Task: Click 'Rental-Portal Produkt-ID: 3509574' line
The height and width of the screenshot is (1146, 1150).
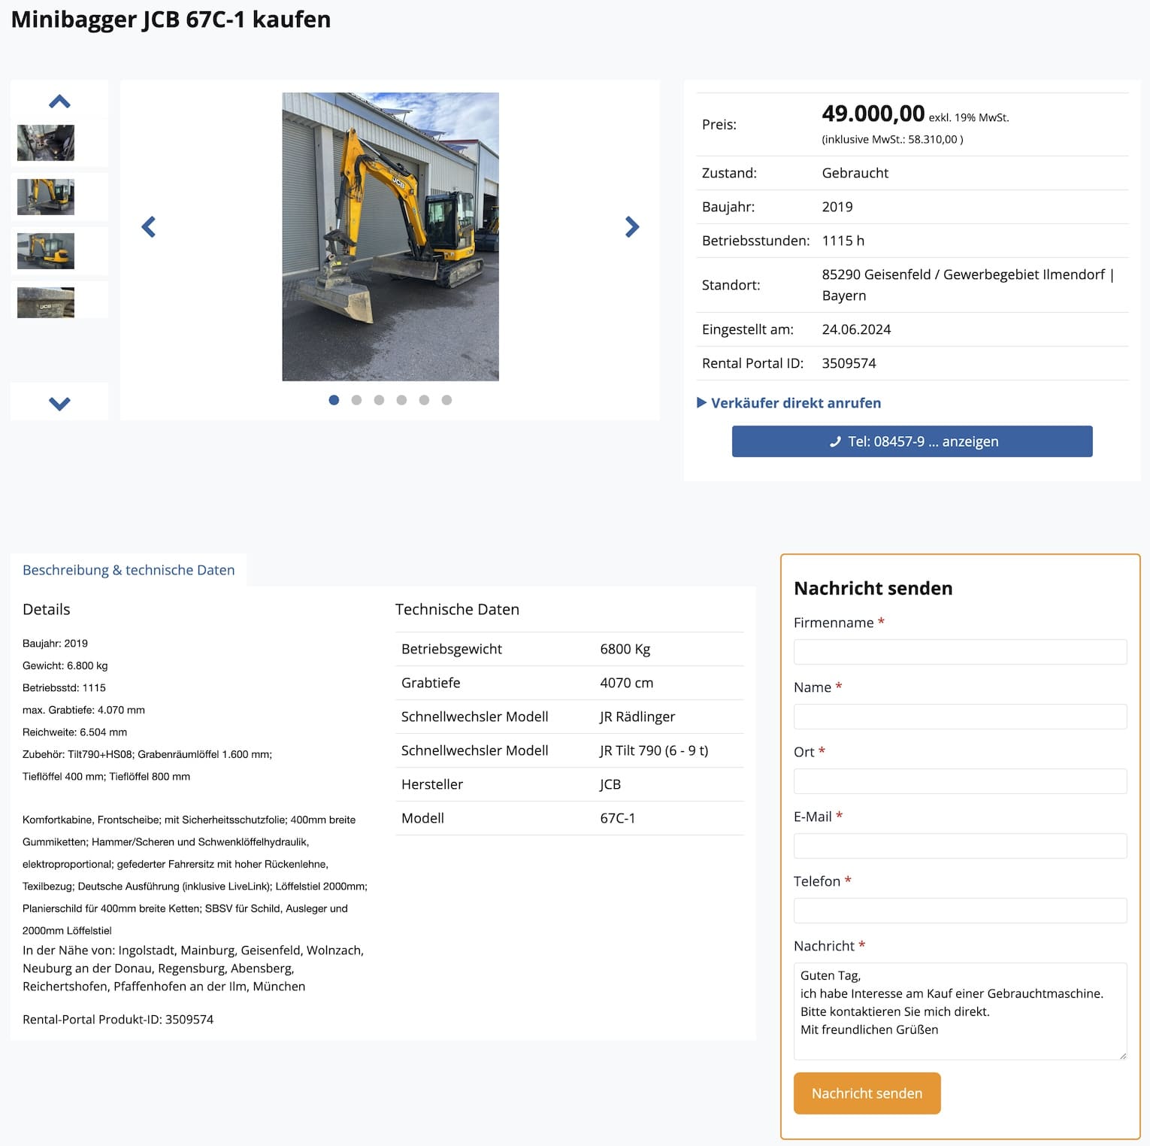Action: click(118, 1020)
